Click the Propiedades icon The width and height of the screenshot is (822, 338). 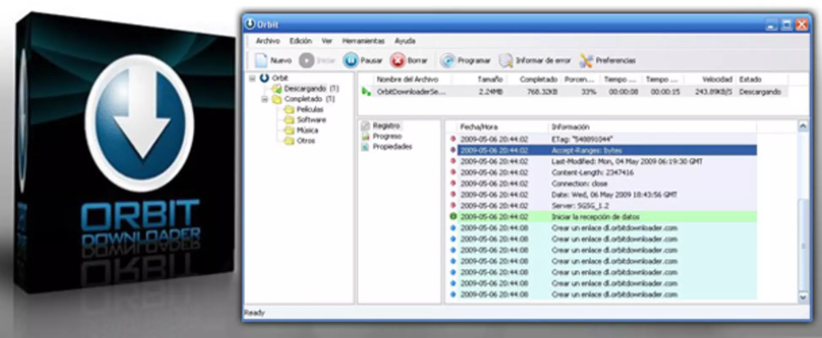pos(365,147)
